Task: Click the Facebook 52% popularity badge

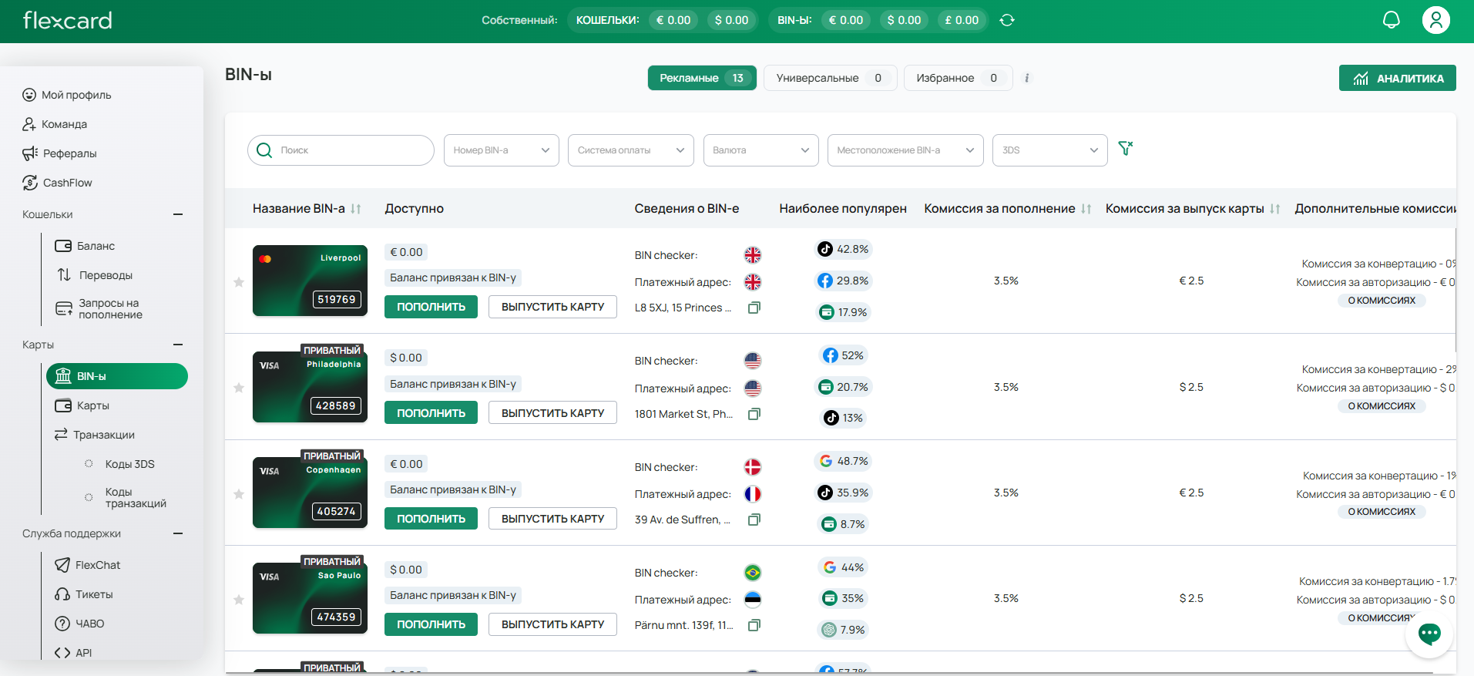Action: coord(844,355)
